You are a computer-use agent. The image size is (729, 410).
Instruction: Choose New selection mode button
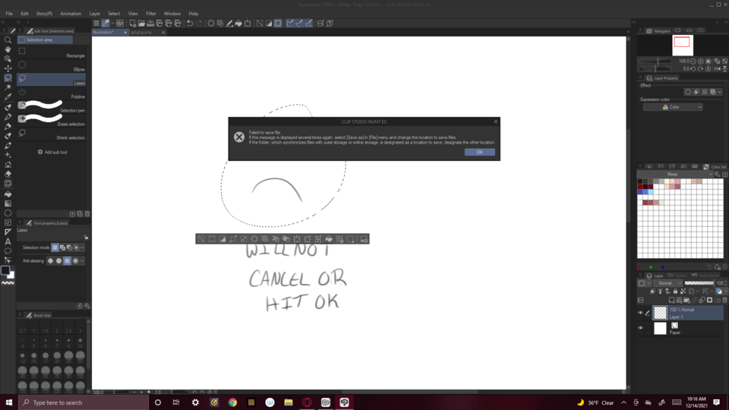point(55,248)
